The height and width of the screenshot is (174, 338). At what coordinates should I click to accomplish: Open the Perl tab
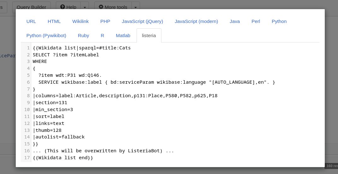coord(256,21)
